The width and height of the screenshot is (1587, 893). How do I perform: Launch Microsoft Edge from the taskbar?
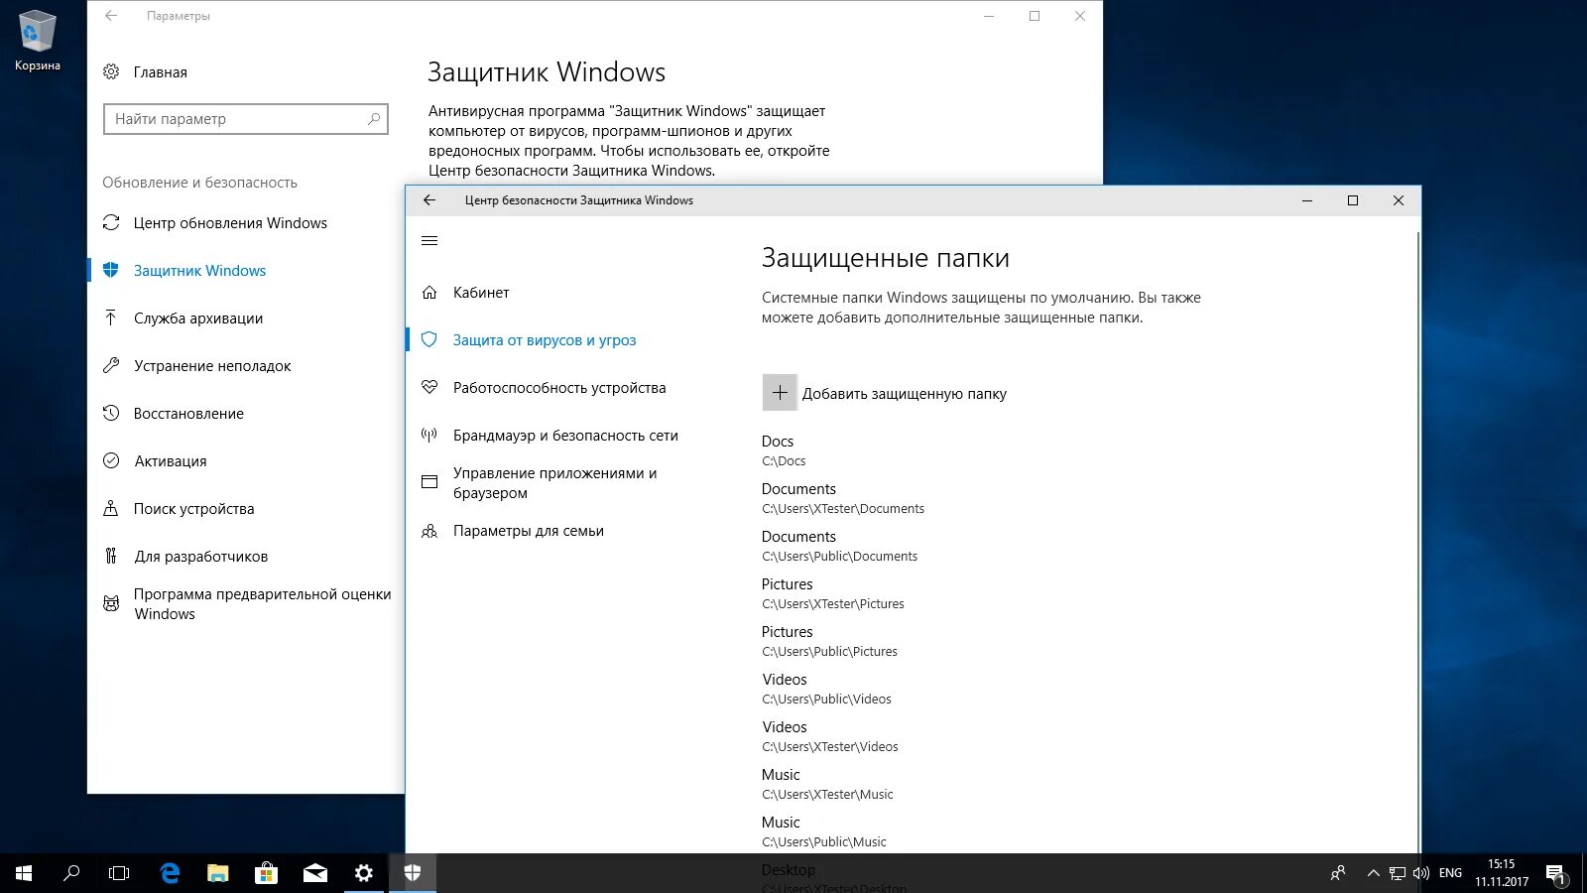(169, 873)
